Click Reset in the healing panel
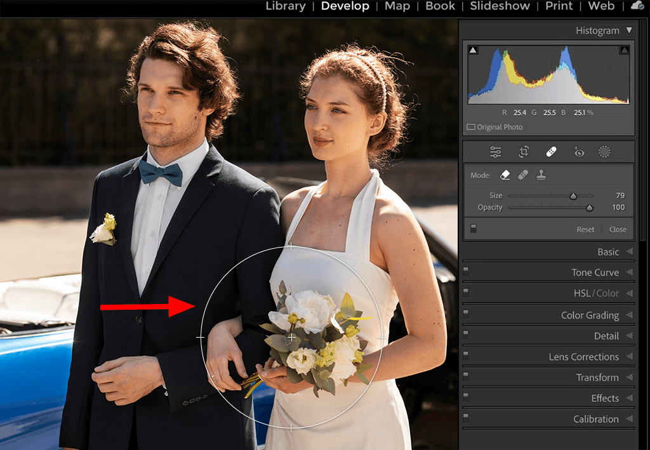This screenshot has width=650, height=450. (585, 229)
